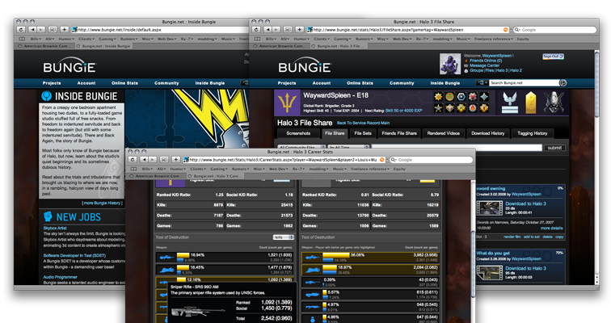The height and width of the screenshot is (323, 611).
Task: Reload the page in the Inside Bungie window
Action: (21, 30)
